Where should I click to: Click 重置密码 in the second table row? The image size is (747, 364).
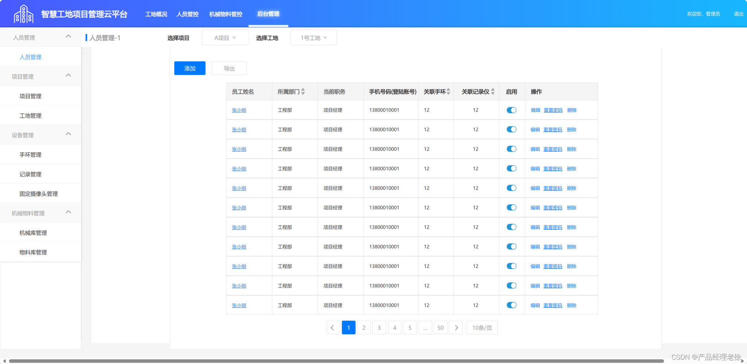click(553, 129)
